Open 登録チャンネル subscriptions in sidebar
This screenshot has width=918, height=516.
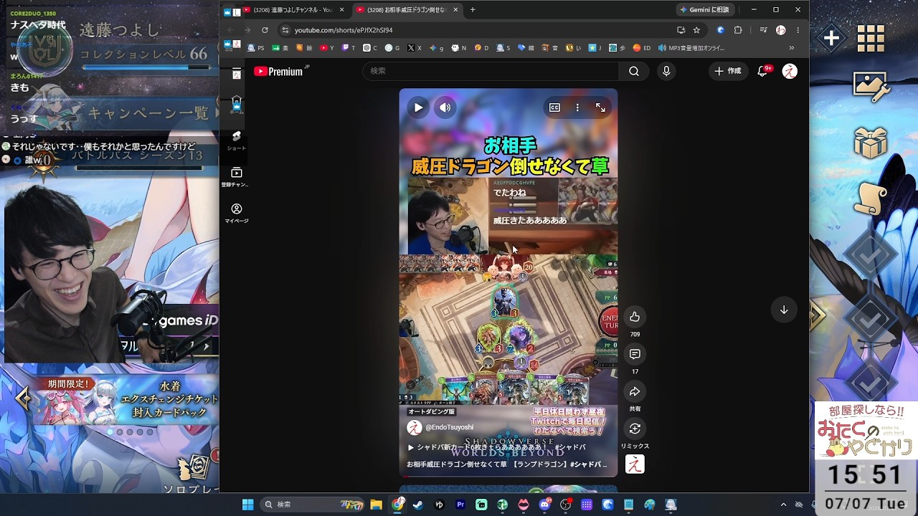237,177
